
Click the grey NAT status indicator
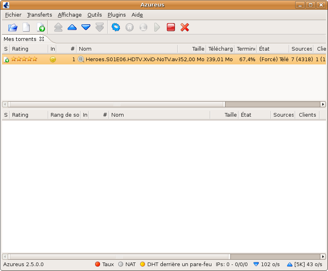click(x=127, y=264)
